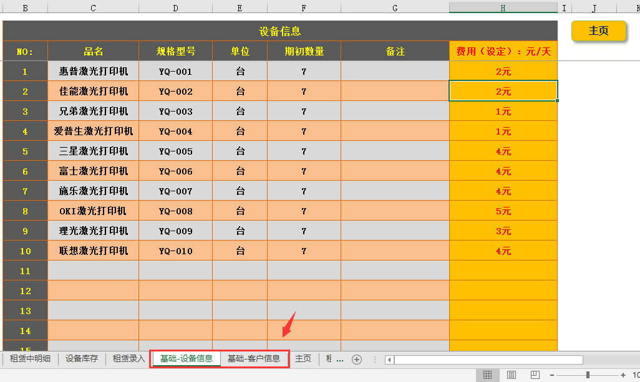Click the 品名 header cell
The image size is (640, 382).
(94, 51)
